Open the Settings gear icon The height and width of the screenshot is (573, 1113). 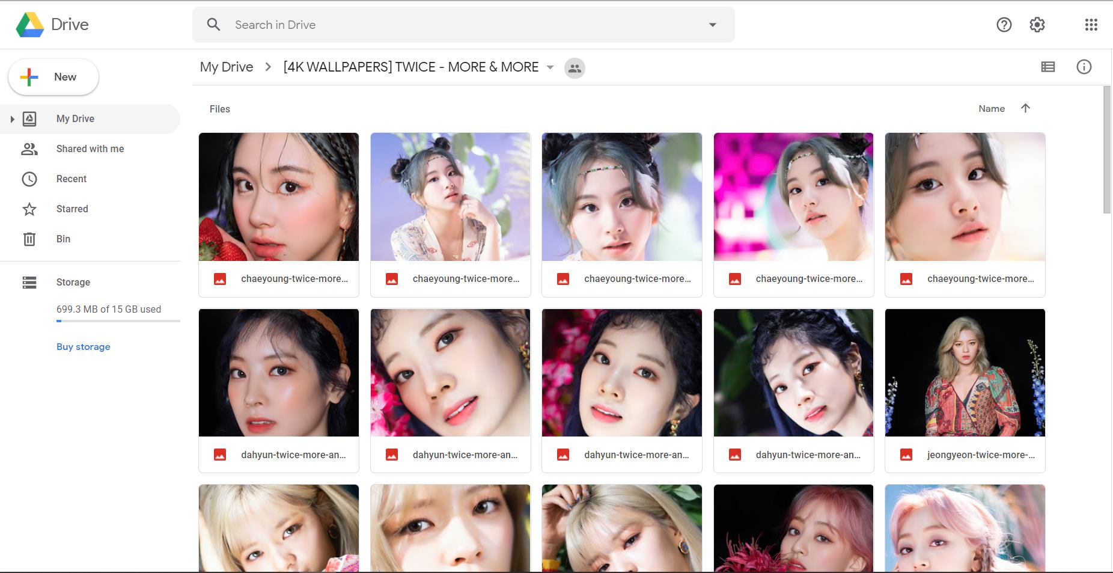coord(1037,25)
